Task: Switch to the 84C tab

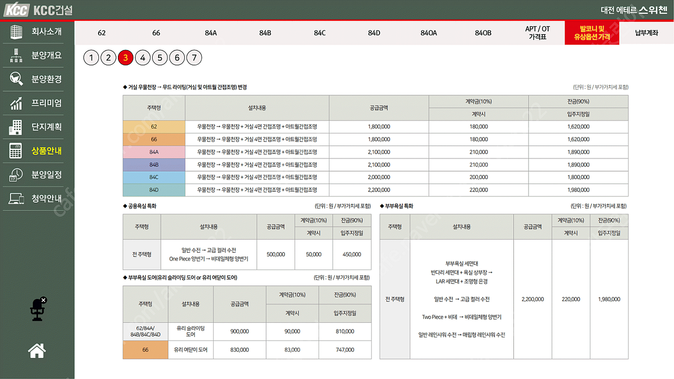Action: (x=320, y=33)
